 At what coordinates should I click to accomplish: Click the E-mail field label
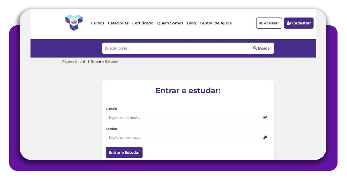tap(111, 109)
